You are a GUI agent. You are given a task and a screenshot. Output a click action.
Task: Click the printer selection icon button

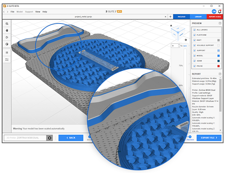[x=49, y=138]
